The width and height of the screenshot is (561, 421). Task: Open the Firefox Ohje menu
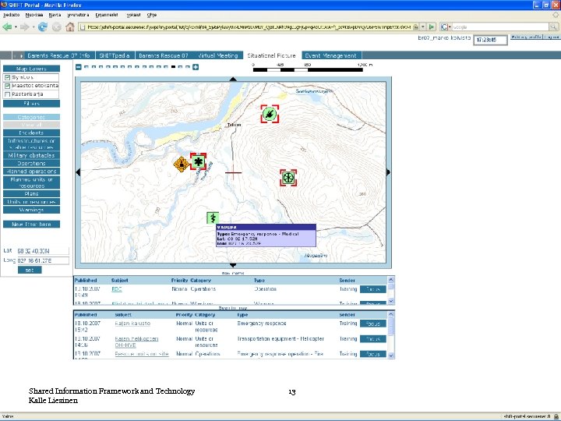click(x=152, y=15)
